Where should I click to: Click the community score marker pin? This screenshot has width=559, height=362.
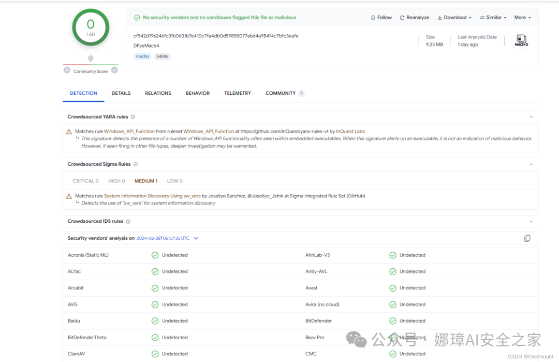click(91, 58)
